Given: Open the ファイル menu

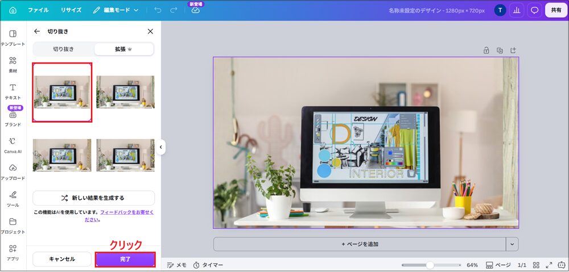Looking at the screenshot, I should 38,10.
